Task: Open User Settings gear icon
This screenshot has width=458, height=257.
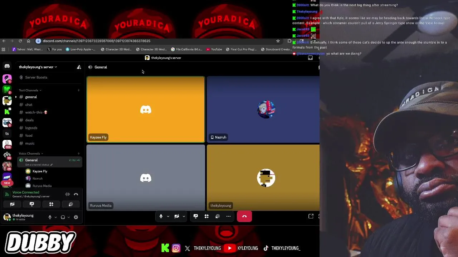Action: 76,217
